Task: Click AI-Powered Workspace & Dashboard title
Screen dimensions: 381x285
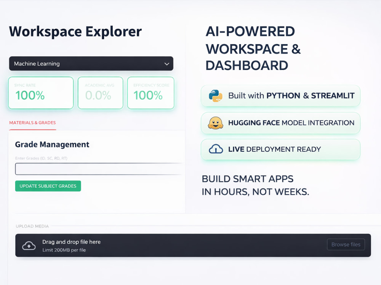Action: coord(253,49)
